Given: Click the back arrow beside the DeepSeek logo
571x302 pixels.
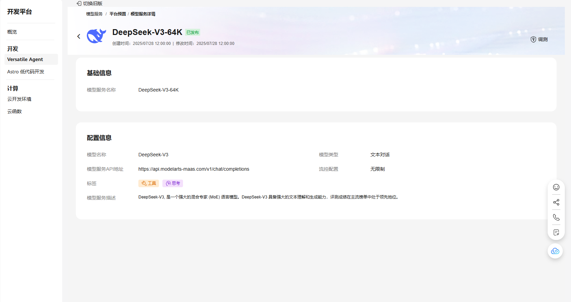Looking at the screenshot, I should [x=79, y=36].
